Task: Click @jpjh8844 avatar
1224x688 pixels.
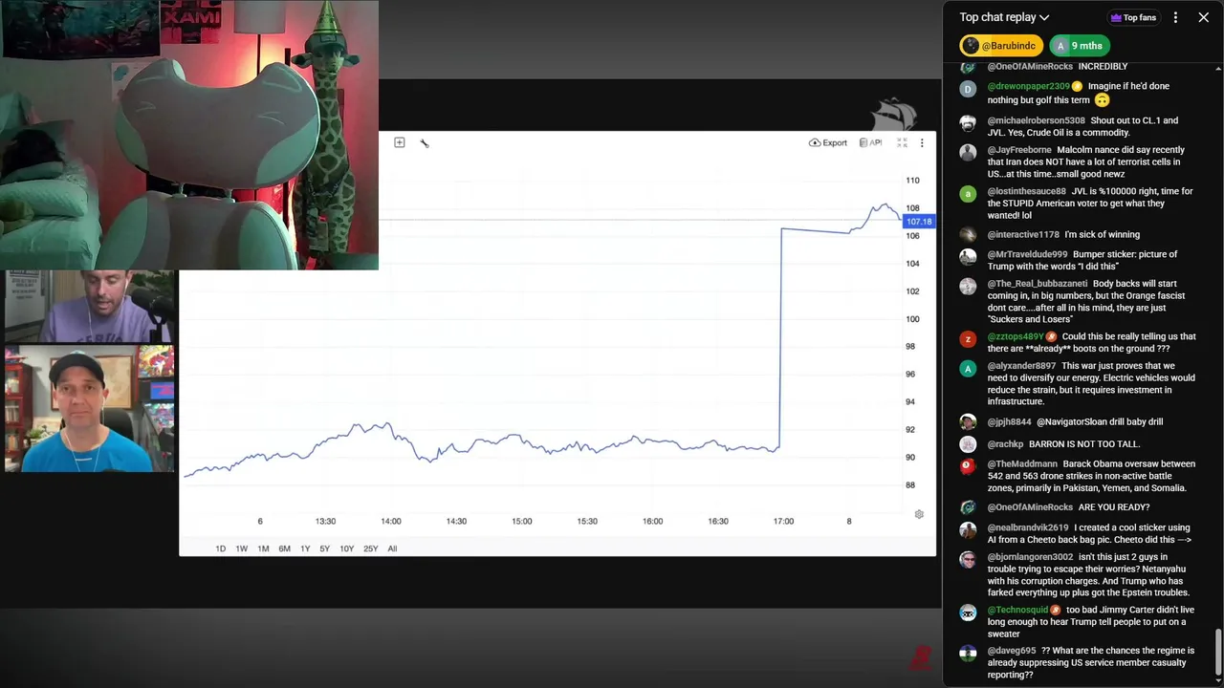Action: click(x=968, y=422)
